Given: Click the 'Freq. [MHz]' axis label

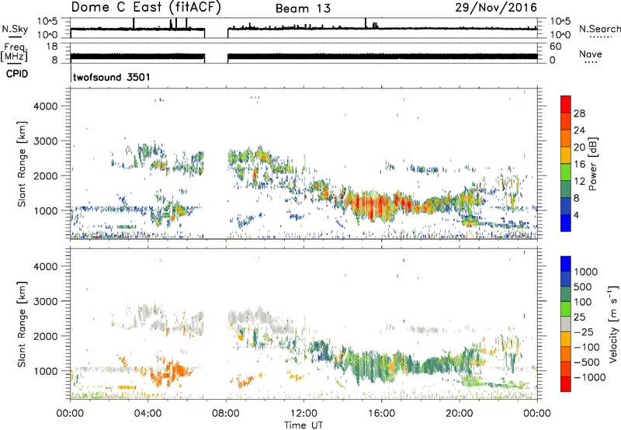Looking at the screenshot, I should coord(14,53).
